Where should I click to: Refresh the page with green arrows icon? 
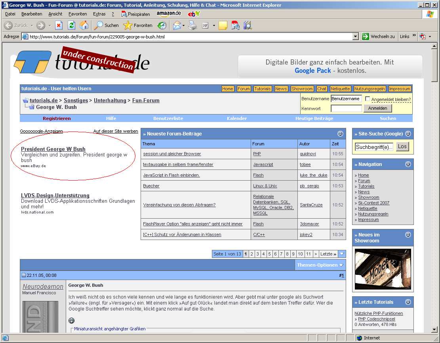point(72,25)
